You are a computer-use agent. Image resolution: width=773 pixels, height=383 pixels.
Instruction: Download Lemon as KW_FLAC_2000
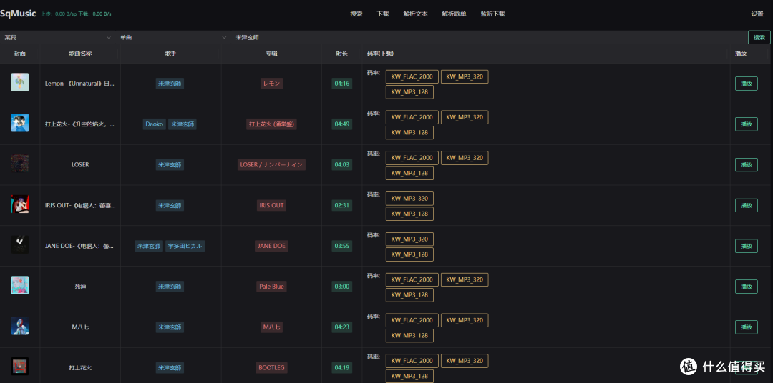[x=412, y=76]
